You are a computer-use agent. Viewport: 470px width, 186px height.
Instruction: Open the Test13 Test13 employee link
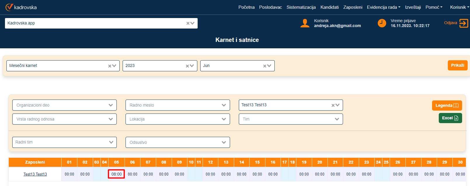tap(35, 174)
